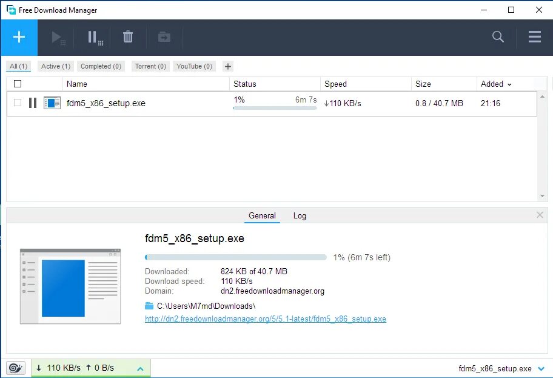Tick the select-all checkbox in header
This screenshot has height=378, width=553.
click(18, 84)
